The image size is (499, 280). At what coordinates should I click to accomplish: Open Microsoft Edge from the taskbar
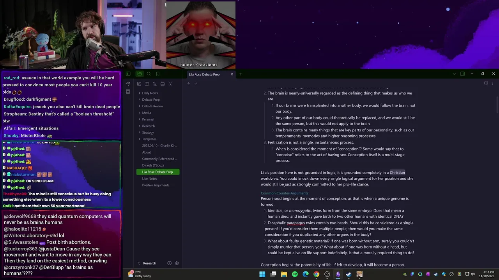[x=306, y=274]
